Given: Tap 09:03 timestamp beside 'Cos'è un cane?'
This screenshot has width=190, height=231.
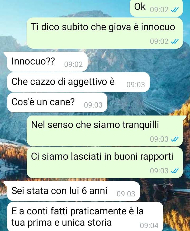Looking at the screenshot, I should [x=93, y=105].
